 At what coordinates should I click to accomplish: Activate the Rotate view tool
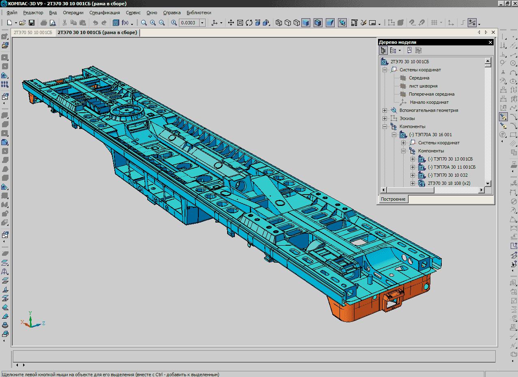(x=249, y=23)
